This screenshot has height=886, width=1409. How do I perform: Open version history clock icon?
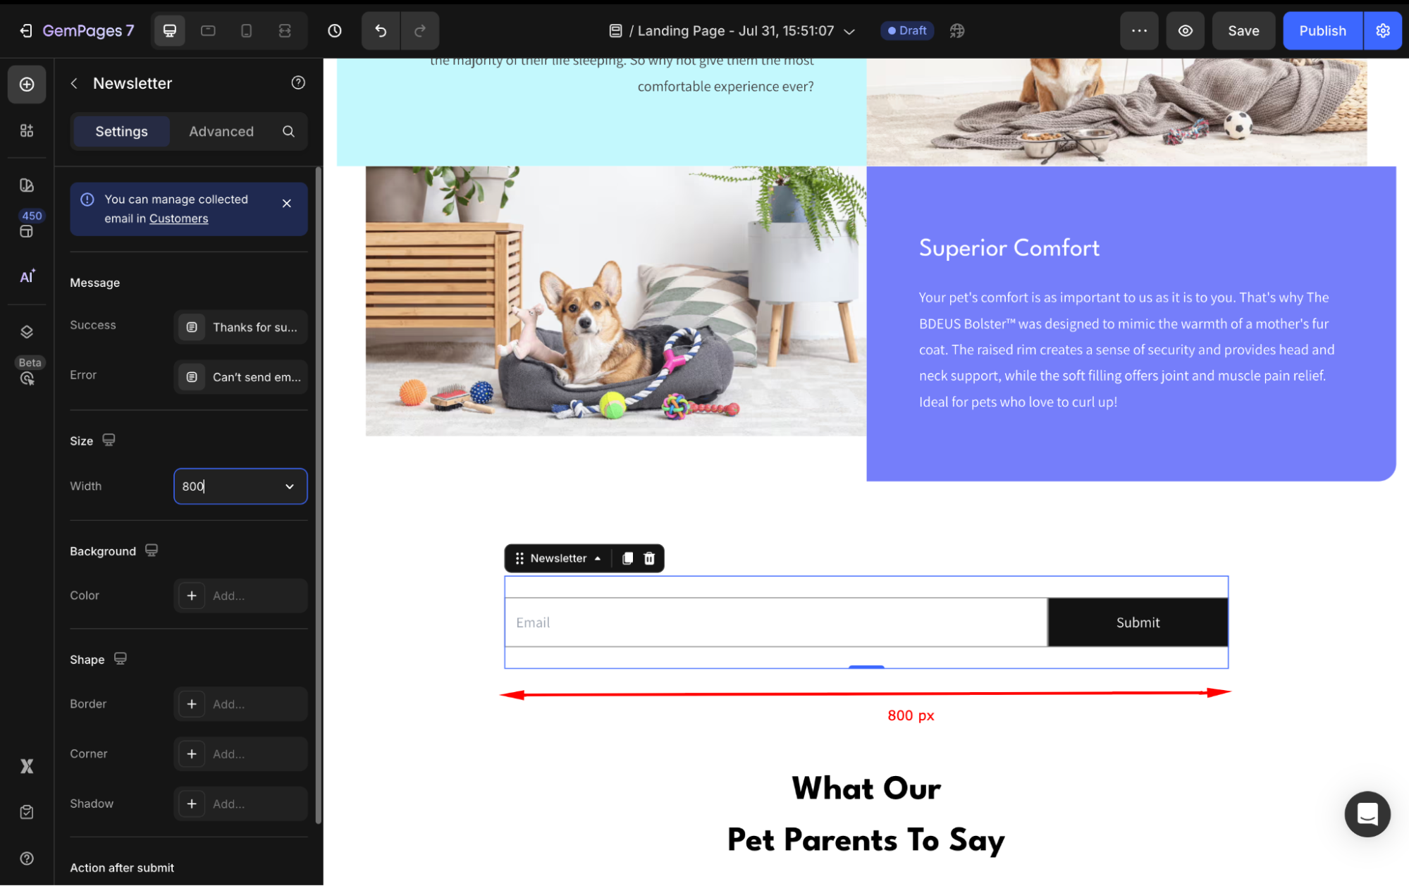point(335,31)
